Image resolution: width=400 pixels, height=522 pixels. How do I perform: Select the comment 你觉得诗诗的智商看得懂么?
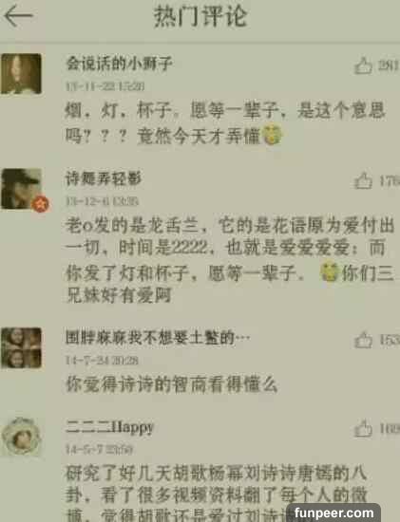(172, 384)
